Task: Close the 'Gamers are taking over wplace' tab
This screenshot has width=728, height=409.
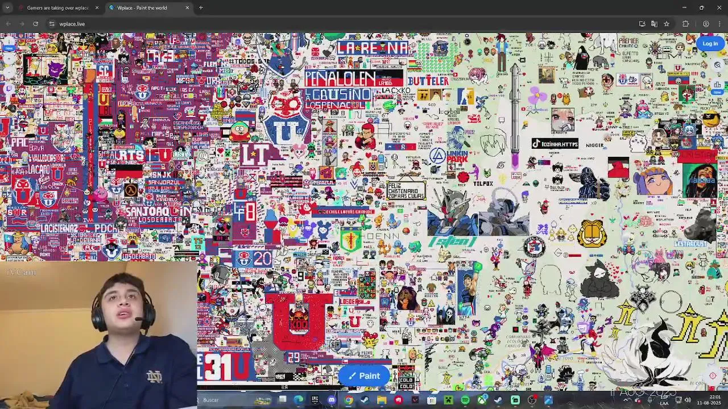Action: [97, 8]
